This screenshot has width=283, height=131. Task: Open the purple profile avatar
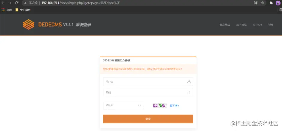coord(278,3)
